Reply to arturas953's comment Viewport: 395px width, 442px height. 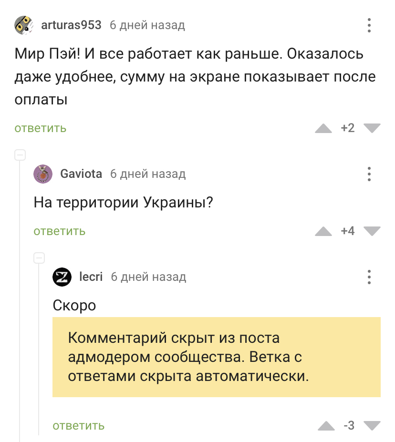40,128
